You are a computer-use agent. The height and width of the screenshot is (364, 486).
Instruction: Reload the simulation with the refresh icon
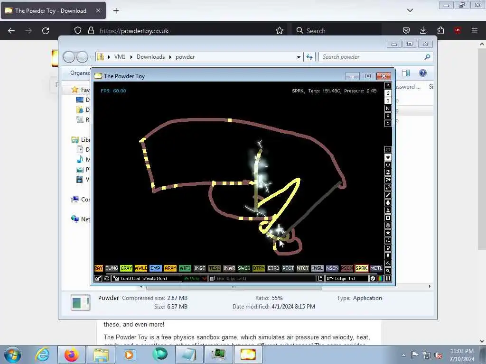(107, 279)
